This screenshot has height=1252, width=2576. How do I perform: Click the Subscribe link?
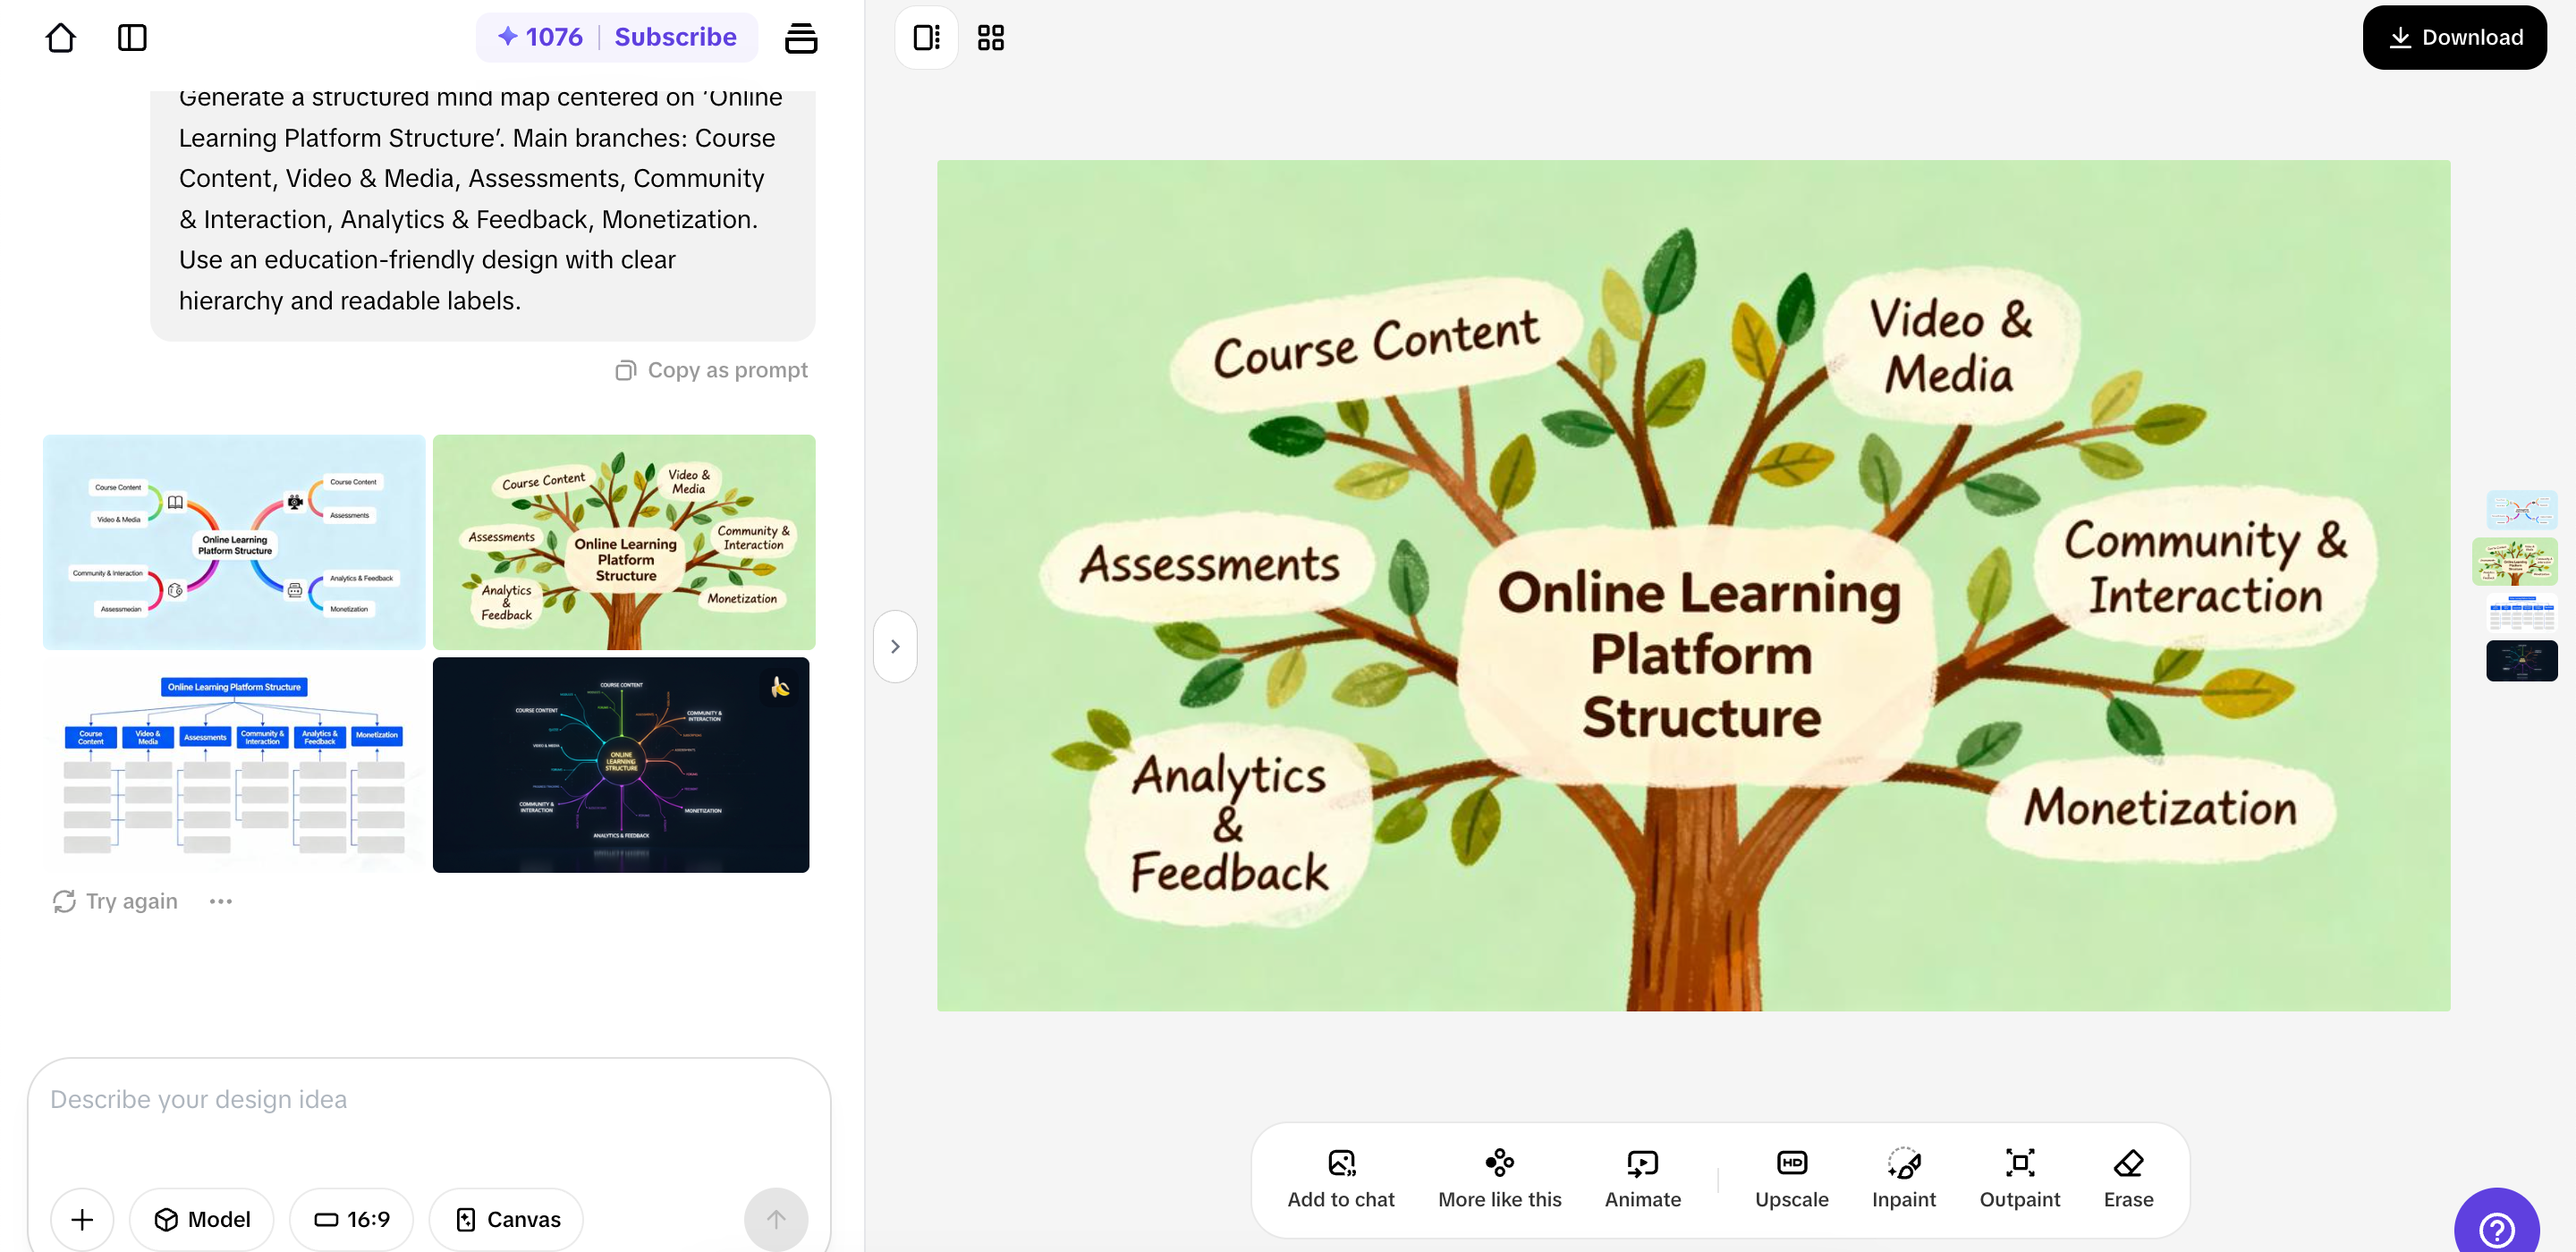tap(675, 37)
